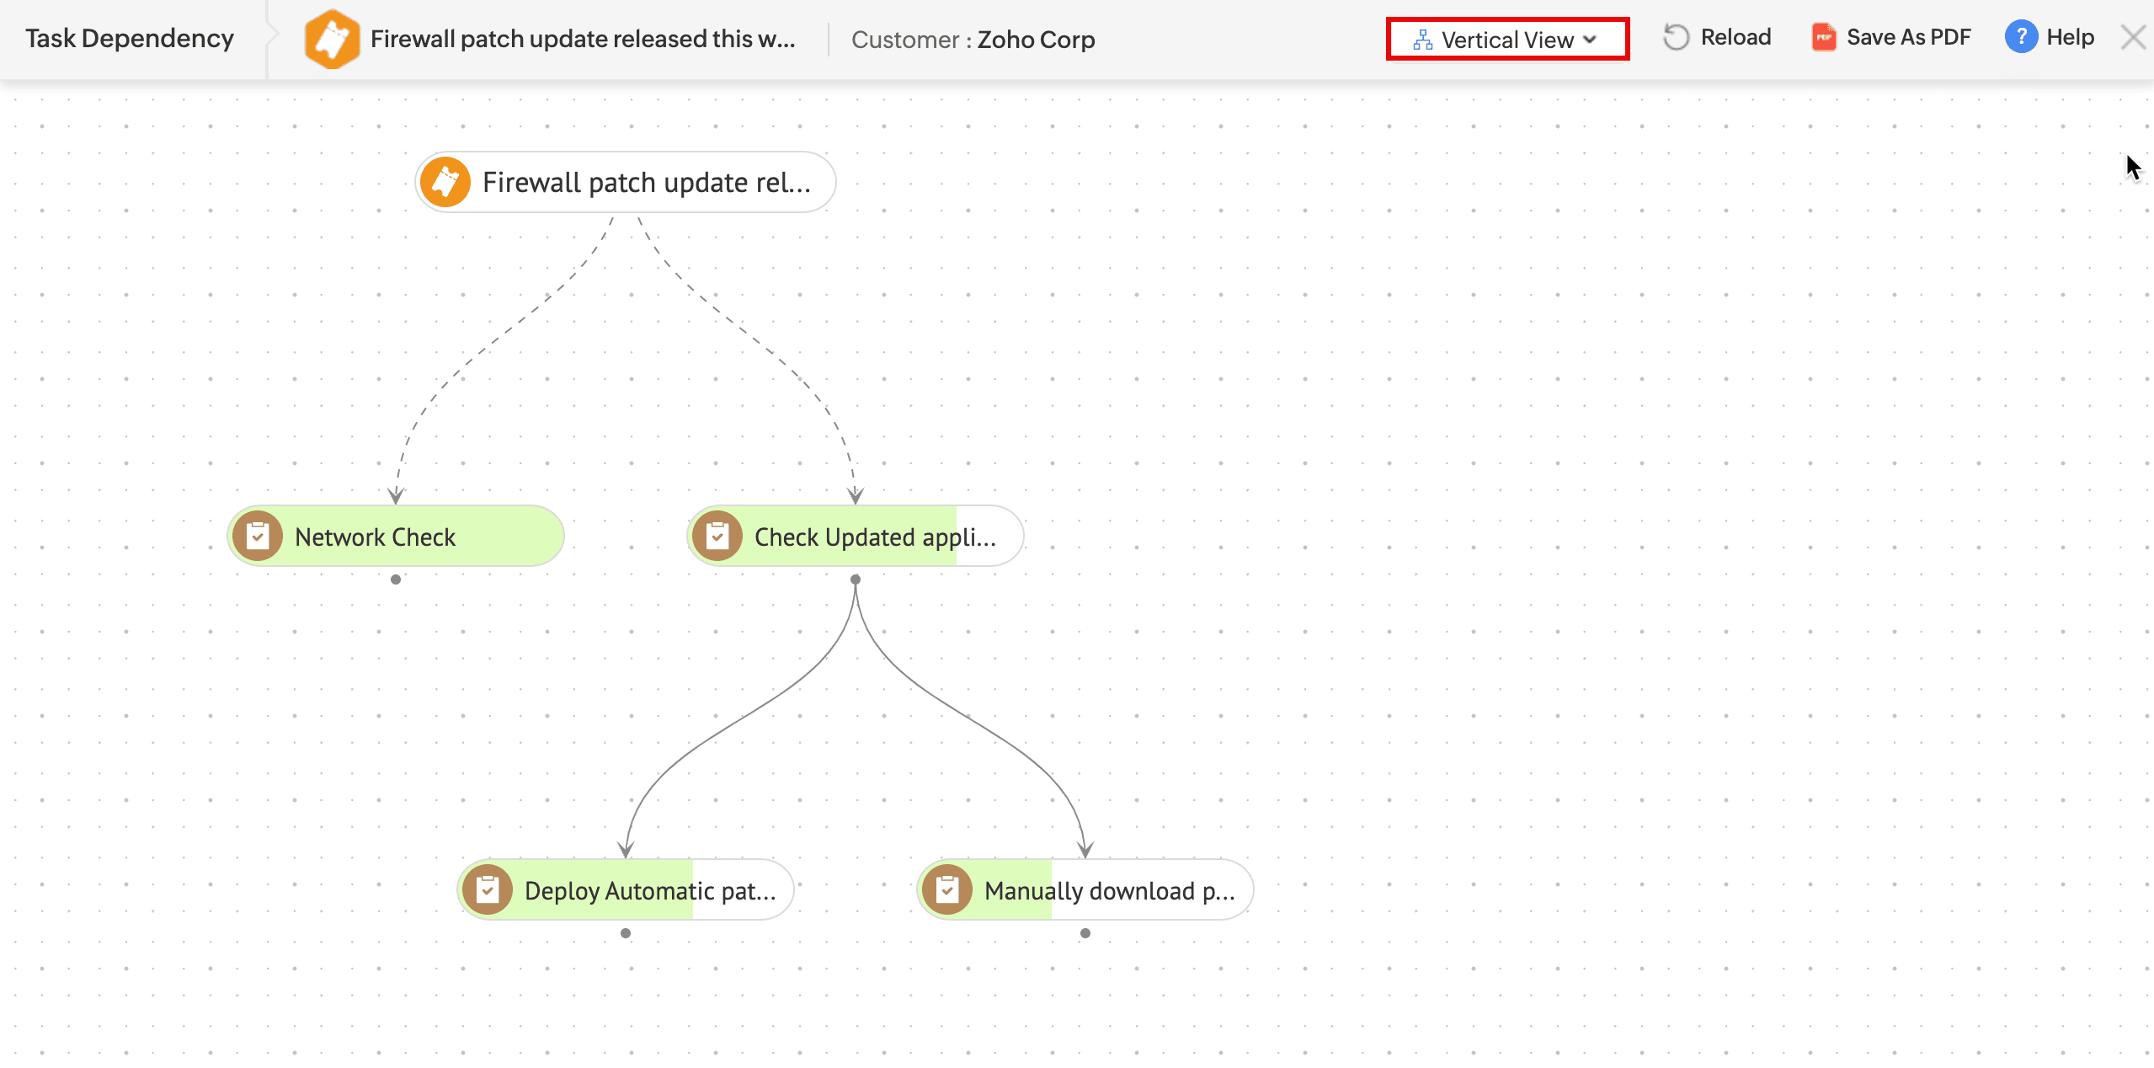This screenshot has width=2154, height=1068.
Task: Click connector dot below Manually download p
Action: 1085,933
